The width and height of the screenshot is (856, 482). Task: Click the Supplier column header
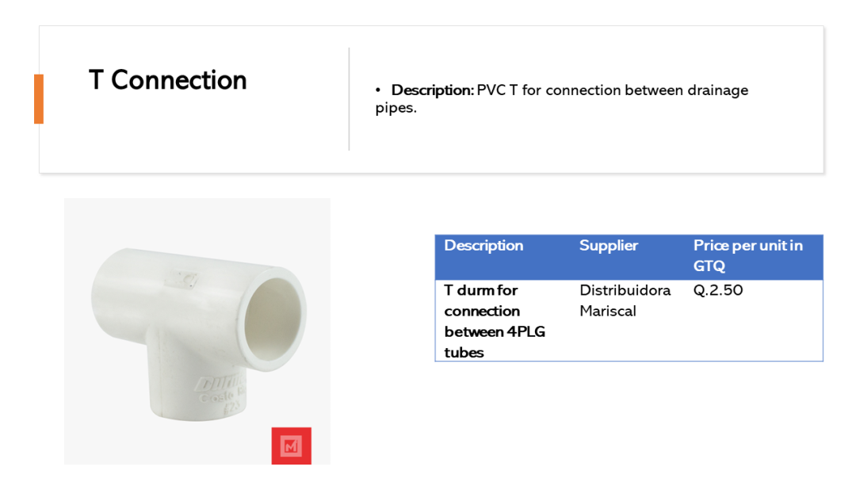pos(609,246)
